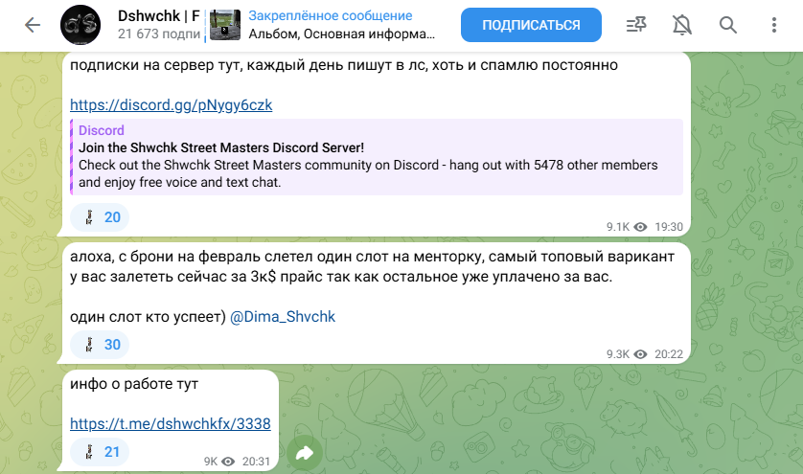The height and width of the screenshot is (474, 803).
Task: Click the 19:30 message timestamp
Action: 669,227
